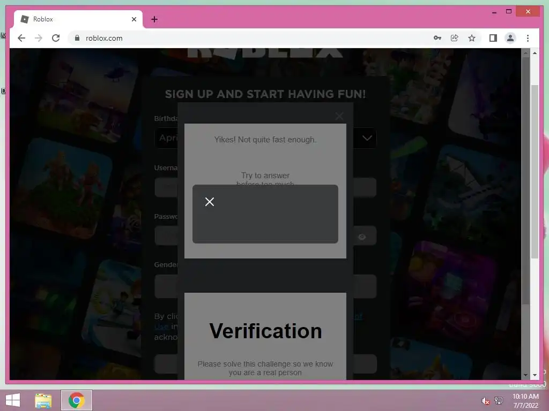The image size is (549, 411).
Task: Maximize the Chrome window
Action: pos(509,12)
